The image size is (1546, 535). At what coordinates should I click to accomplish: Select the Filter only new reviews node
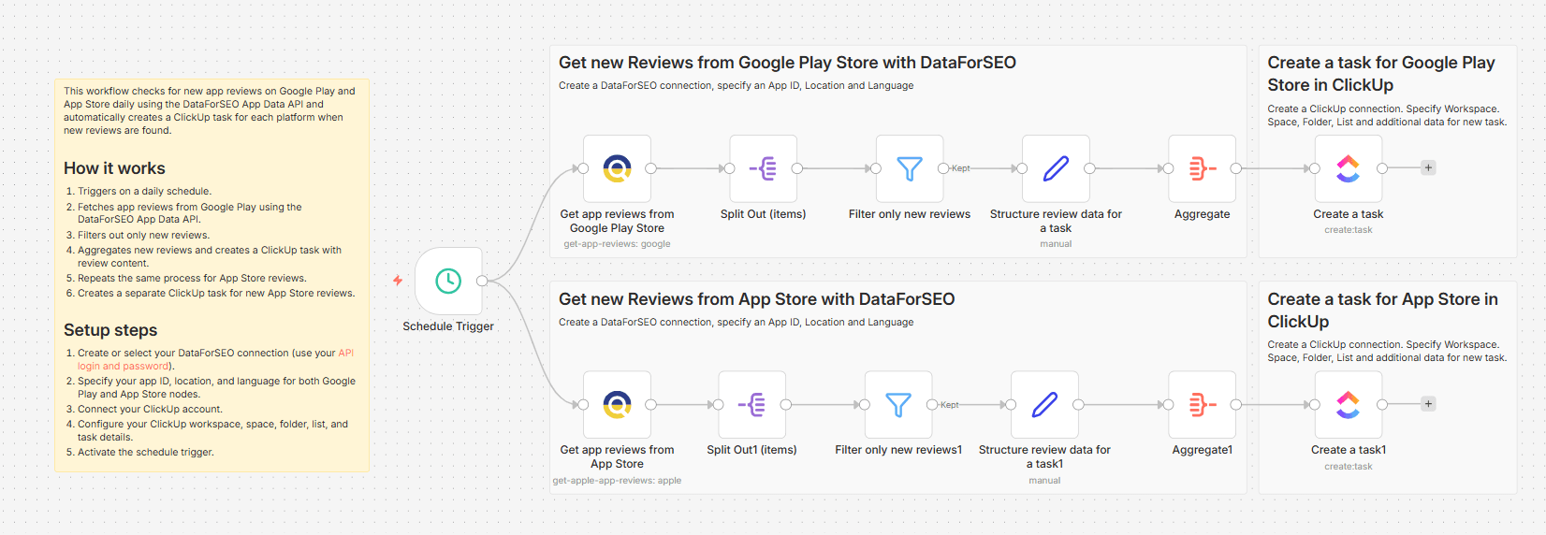point(910,168)
